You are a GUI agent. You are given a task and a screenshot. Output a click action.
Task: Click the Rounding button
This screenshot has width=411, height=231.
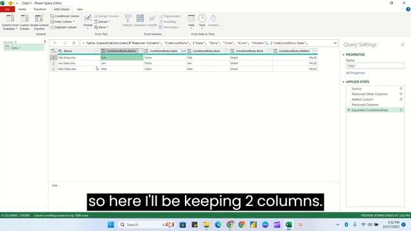[x=168, y=22]
